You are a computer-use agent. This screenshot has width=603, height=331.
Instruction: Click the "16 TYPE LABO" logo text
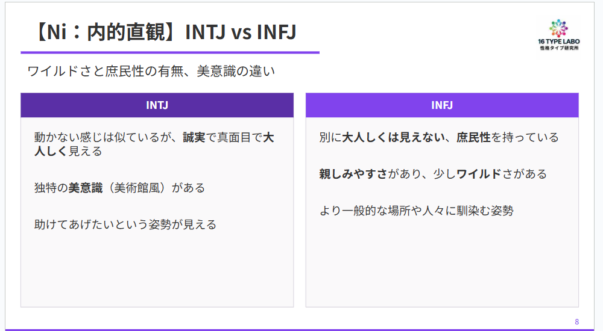click(x=559, y=42)
